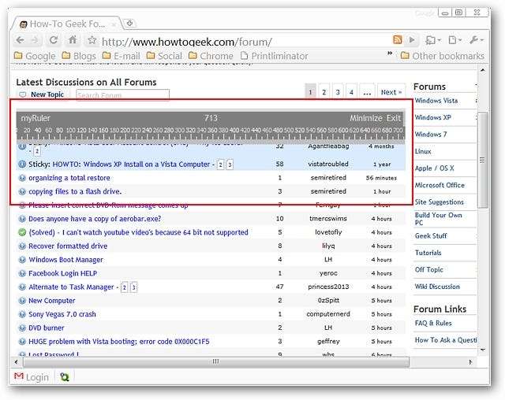Go to the Home page icon

click(73, 40)
